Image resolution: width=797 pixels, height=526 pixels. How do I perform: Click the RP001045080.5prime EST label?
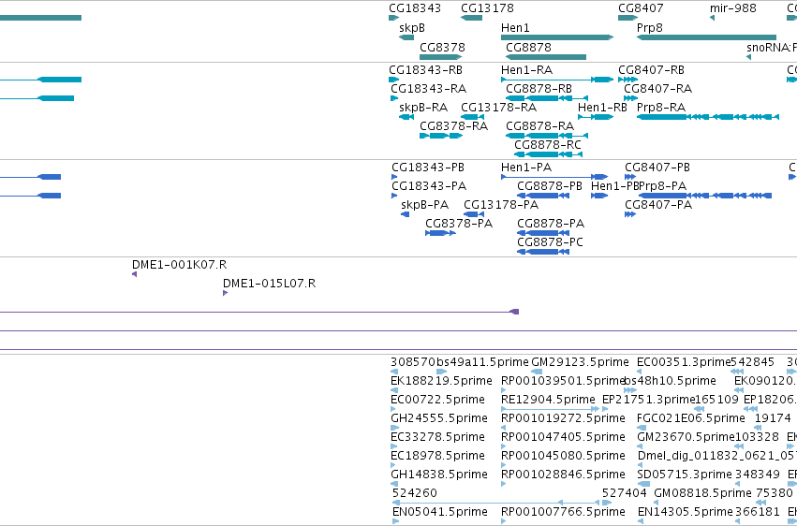point(563,456)
